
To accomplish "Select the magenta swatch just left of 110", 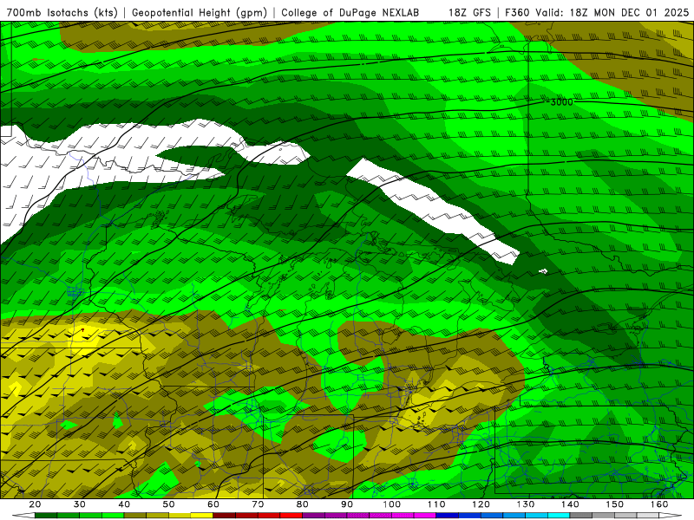I will 425,516.
